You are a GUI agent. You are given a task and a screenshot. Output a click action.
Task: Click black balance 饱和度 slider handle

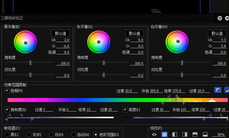(30, 63)
